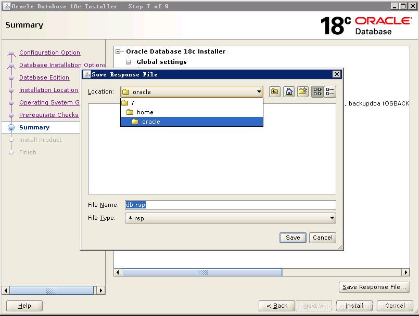Open the Configuration Option step
419x316 pixels.
click(x=49, y=52)
